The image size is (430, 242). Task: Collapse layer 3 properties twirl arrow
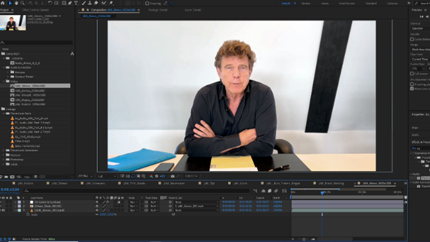click(16, 210)
